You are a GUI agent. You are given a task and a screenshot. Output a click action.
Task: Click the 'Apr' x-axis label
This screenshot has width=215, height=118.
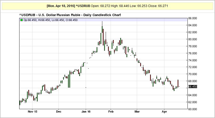pos(164,112)
